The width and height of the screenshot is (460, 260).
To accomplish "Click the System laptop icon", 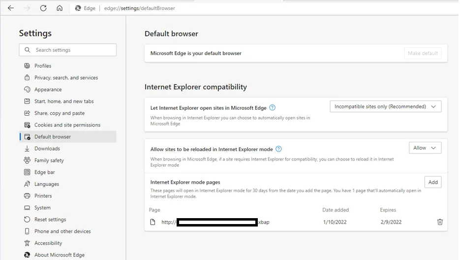I will (27, 208).
